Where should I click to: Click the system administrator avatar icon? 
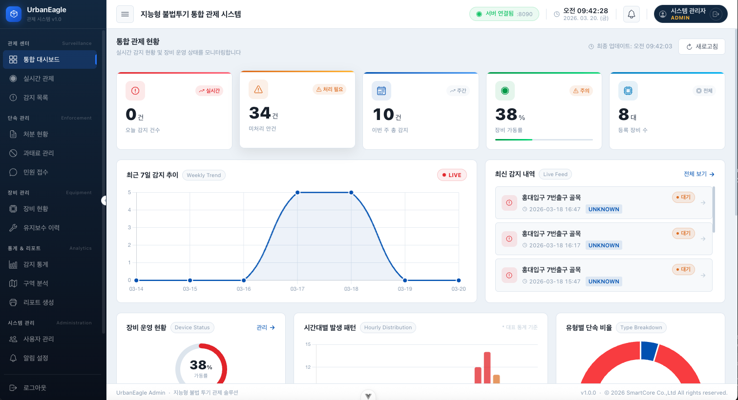pos(663,14)
